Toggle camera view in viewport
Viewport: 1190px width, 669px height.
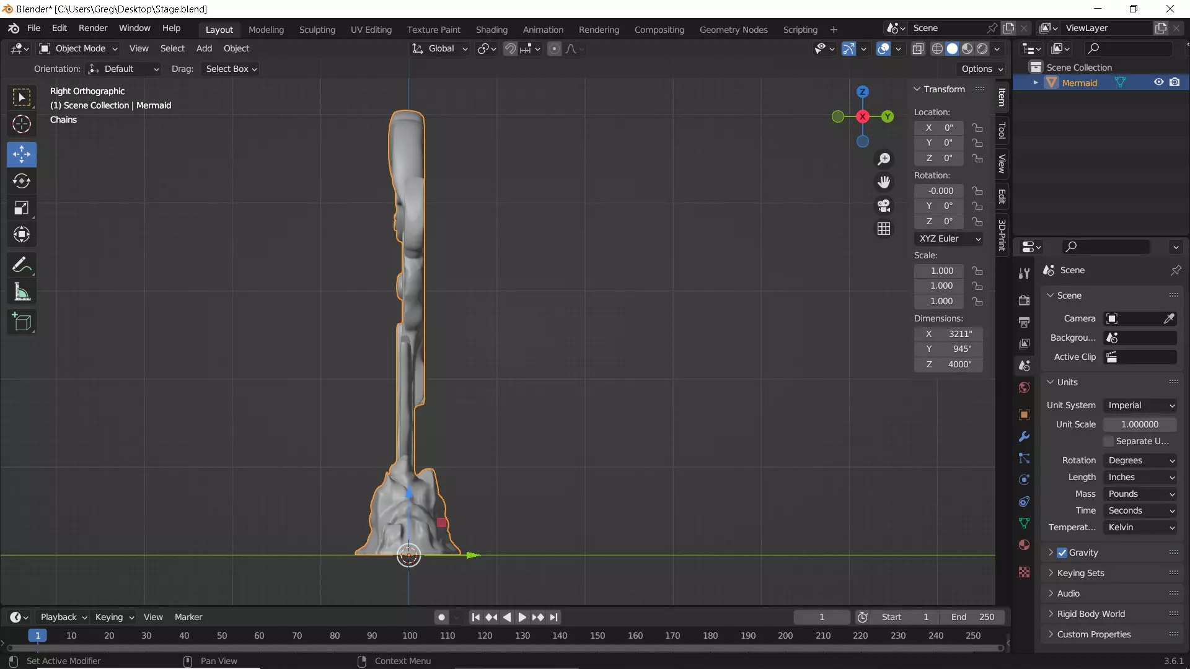[x=884, y=206]
